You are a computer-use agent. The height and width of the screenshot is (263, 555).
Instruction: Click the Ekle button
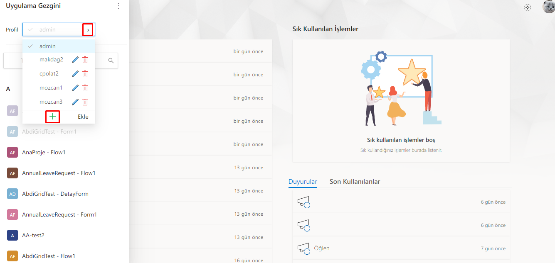coord(83,117)
